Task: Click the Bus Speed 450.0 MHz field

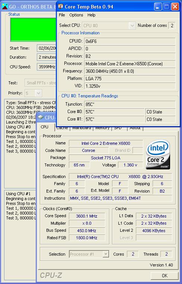Action: 87,231
